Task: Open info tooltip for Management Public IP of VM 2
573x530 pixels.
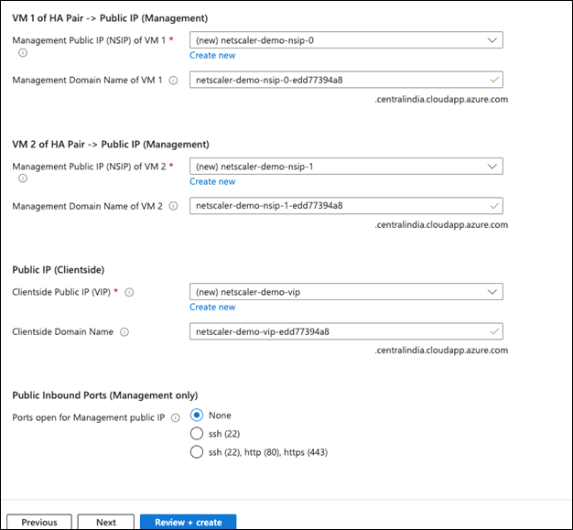Action: pyautogui.click(x=23, y=178)
